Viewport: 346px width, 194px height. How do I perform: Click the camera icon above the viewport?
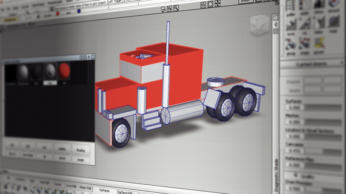click(x=163, y=9)
